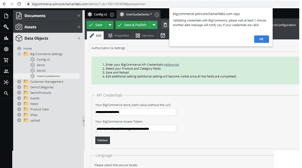This screenshot has width=302, height=168.
Task: Open the Data Objects panel header
Action: point(48,38)
